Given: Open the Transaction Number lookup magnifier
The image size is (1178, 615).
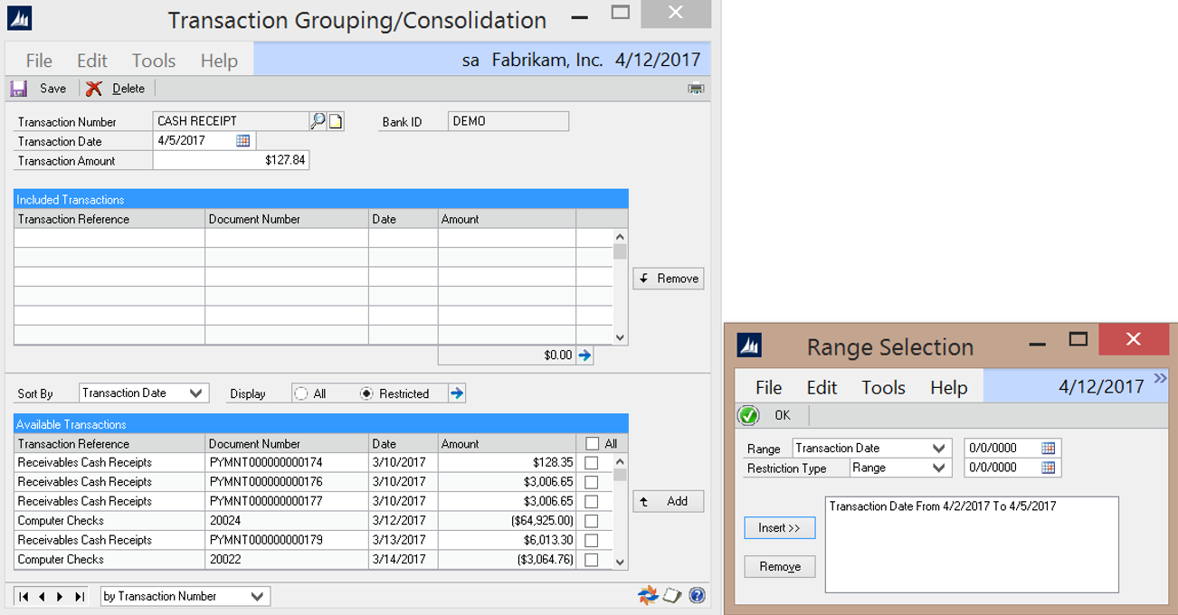Looking at the screenshot, I should (x=318, y=121).
